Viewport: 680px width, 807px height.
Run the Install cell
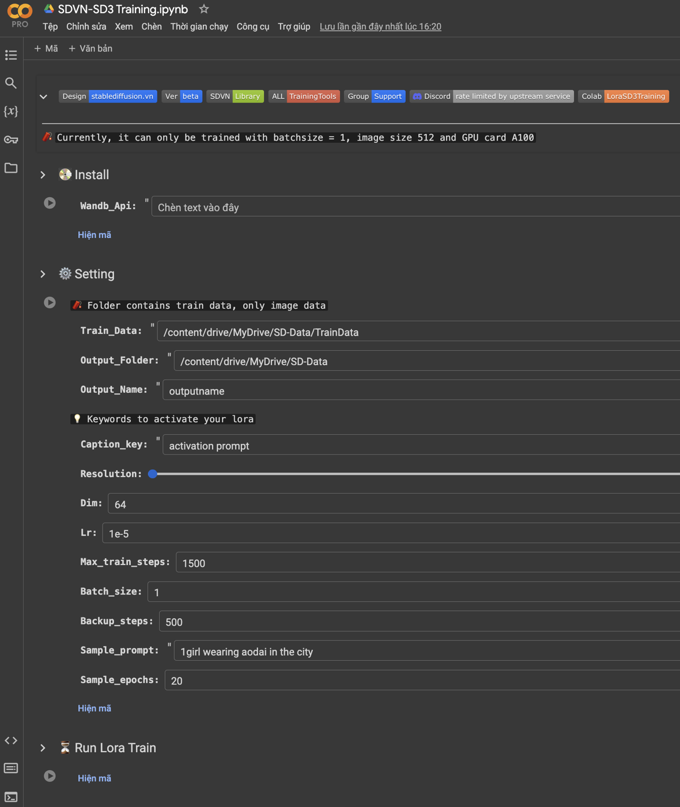(x=50, y=203)
